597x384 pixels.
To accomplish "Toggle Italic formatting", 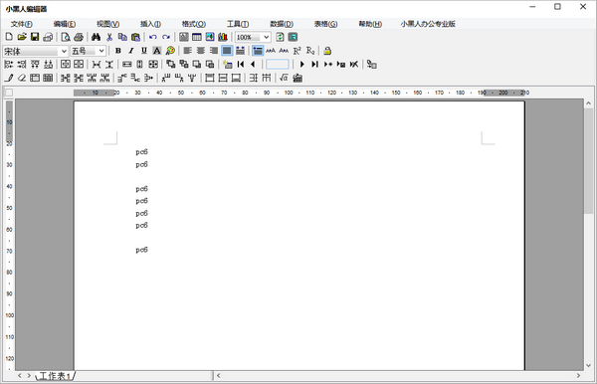I will tap(131, 51).
